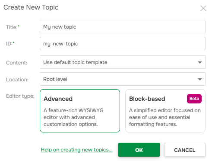Image resolution: width=212 pixels, height=161 pixels.
Task: Click the Create New Topic heading
Action: (x=31, y=7)
